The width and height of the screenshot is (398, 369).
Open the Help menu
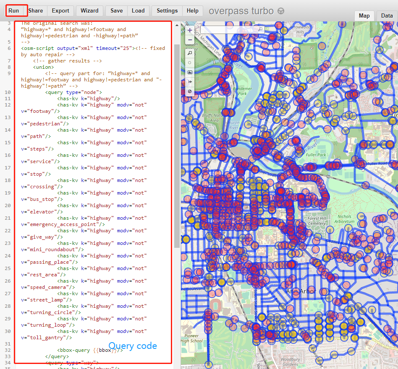point(193,10)
